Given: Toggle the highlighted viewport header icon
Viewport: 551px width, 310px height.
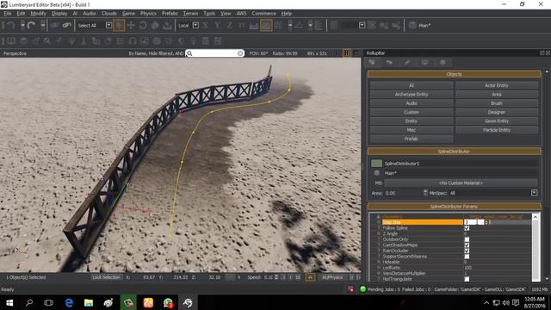Looking at the screenshot, I should 346,53.
